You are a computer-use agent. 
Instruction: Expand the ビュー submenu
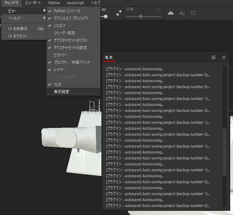point(24,11)
